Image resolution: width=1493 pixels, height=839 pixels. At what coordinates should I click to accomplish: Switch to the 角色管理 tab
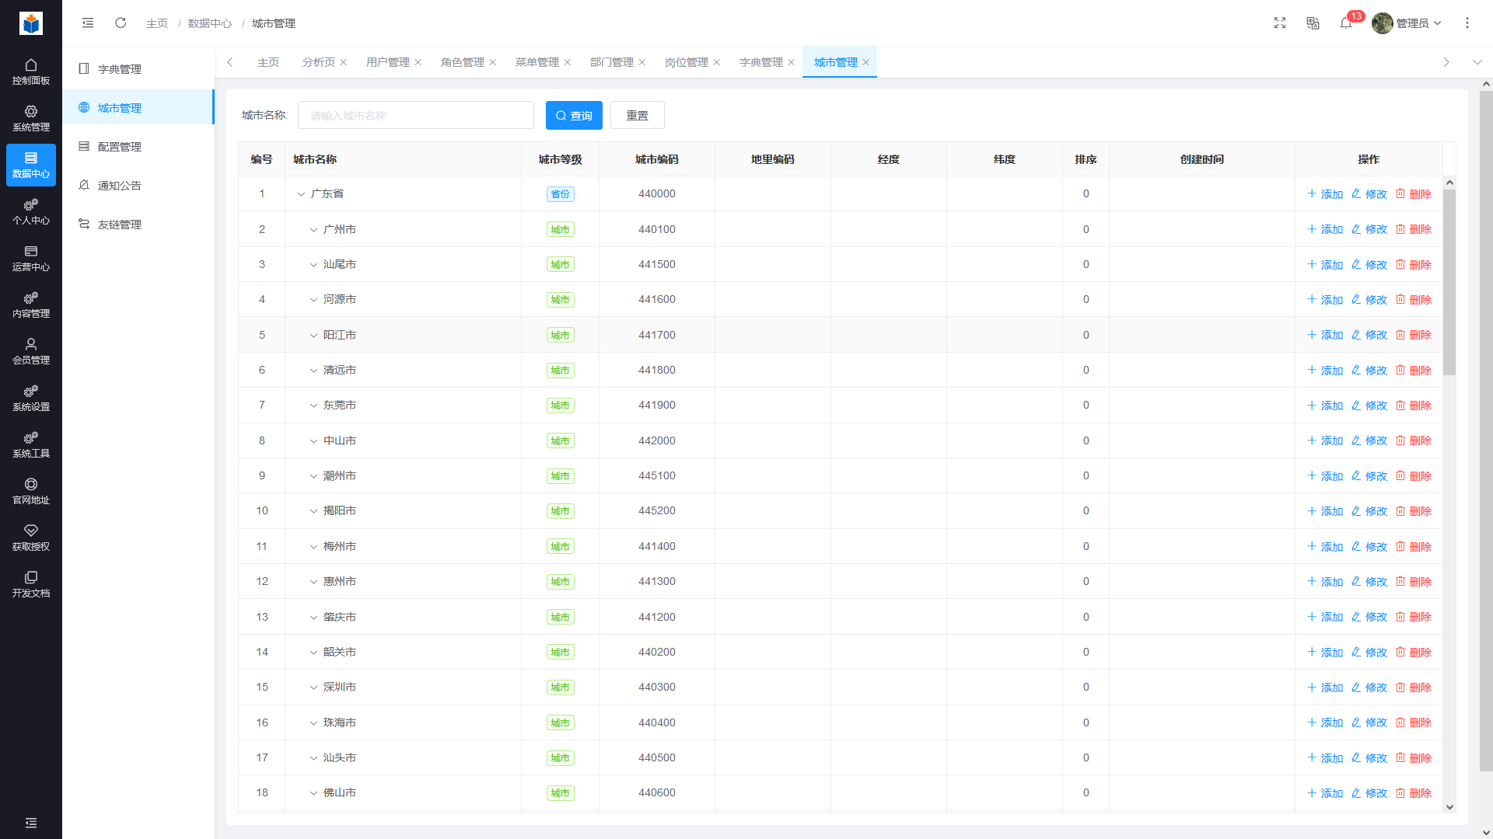(462, 62)
